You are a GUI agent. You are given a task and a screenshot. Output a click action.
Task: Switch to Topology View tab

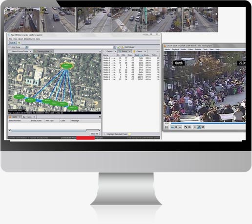[x=43, y=51]
